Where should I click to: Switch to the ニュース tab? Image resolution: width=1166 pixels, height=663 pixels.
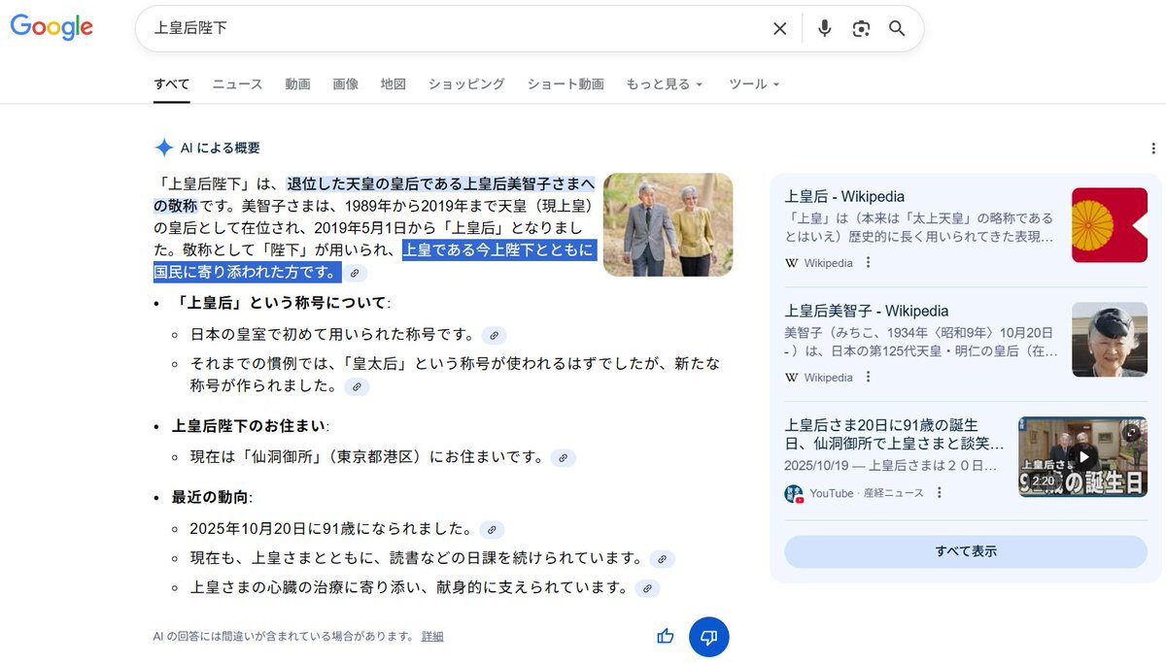tap(237, 84)
